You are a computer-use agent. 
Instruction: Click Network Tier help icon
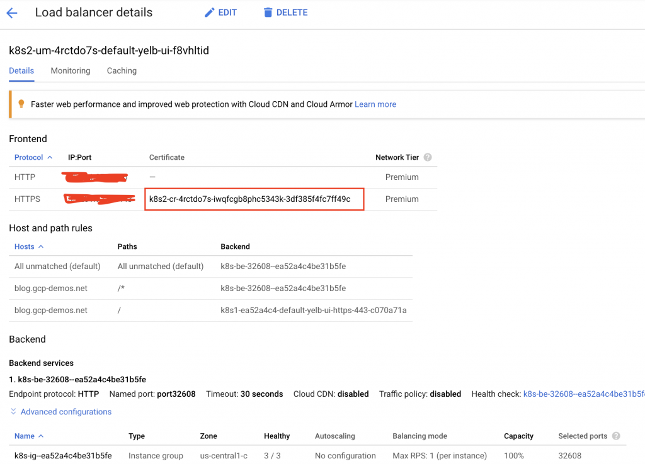pyautogui.click(x=428, y=157)
